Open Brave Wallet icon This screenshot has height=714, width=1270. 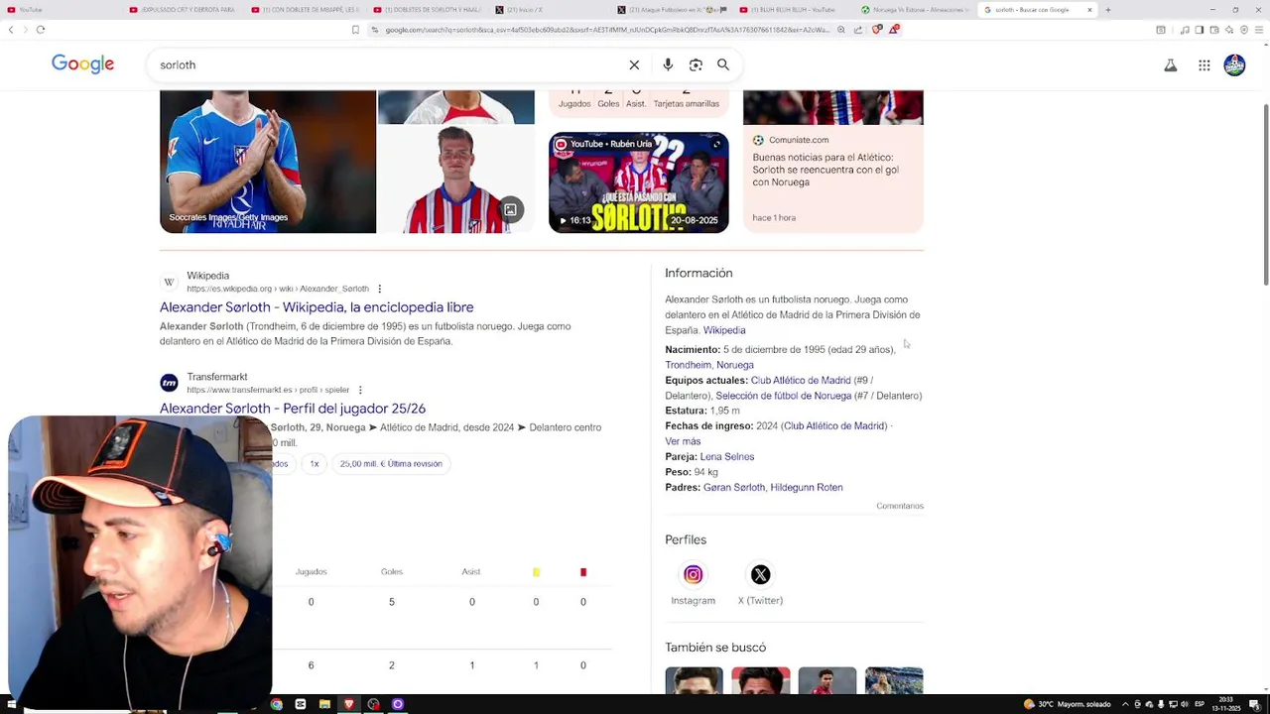1213,30
